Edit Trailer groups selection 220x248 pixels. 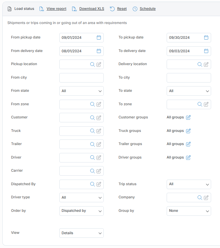point(188,144)
